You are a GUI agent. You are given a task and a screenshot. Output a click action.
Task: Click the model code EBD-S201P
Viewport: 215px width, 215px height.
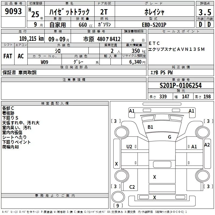154,25
